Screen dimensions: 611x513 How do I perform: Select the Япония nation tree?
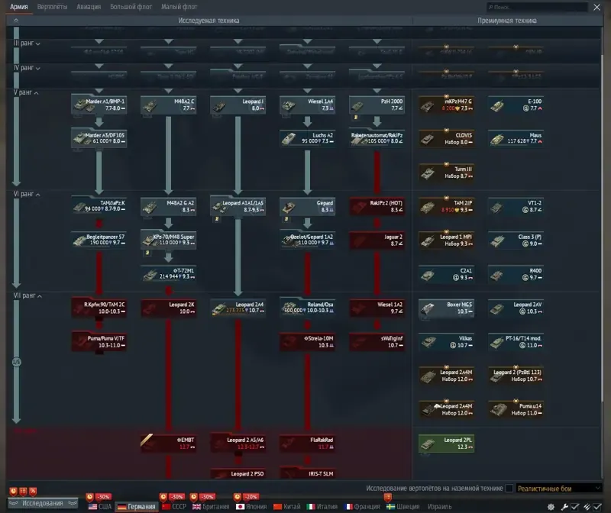[251, 507]
